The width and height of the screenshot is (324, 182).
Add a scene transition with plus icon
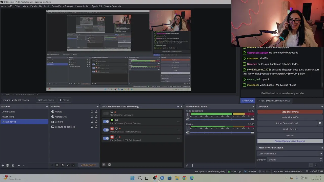point(311,165)
